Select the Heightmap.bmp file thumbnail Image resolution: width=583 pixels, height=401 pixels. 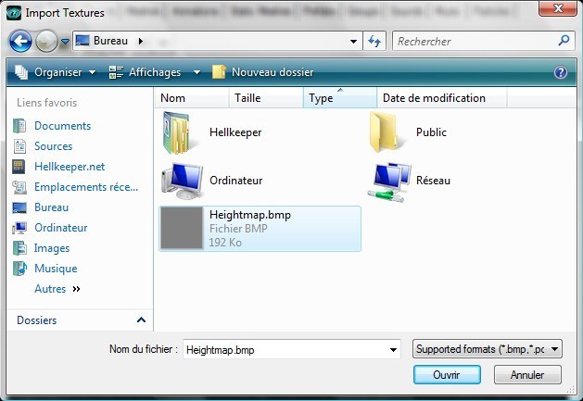(183, 228)
